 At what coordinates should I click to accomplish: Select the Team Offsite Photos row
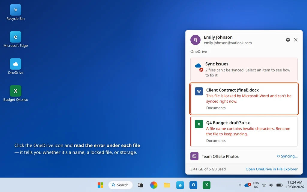click(244, 156)
